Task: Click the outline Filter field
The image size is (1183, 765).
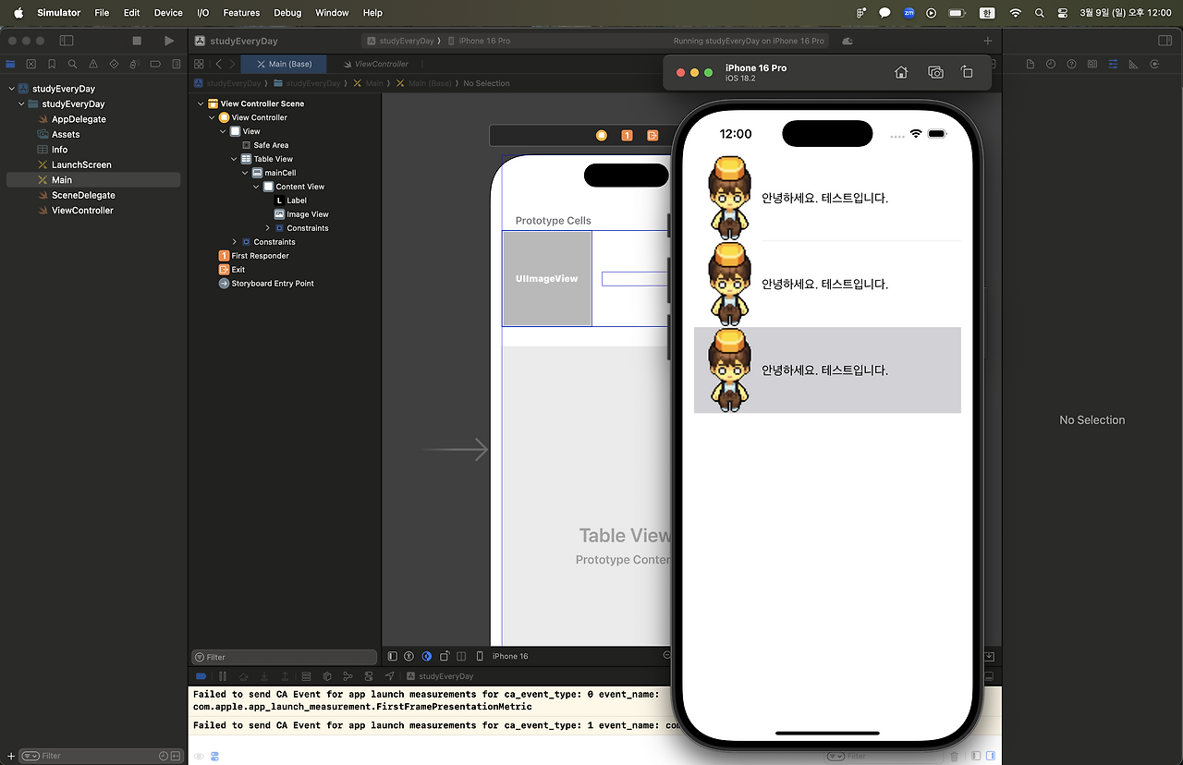Action: pyautogui.click(x=285, y=657)
